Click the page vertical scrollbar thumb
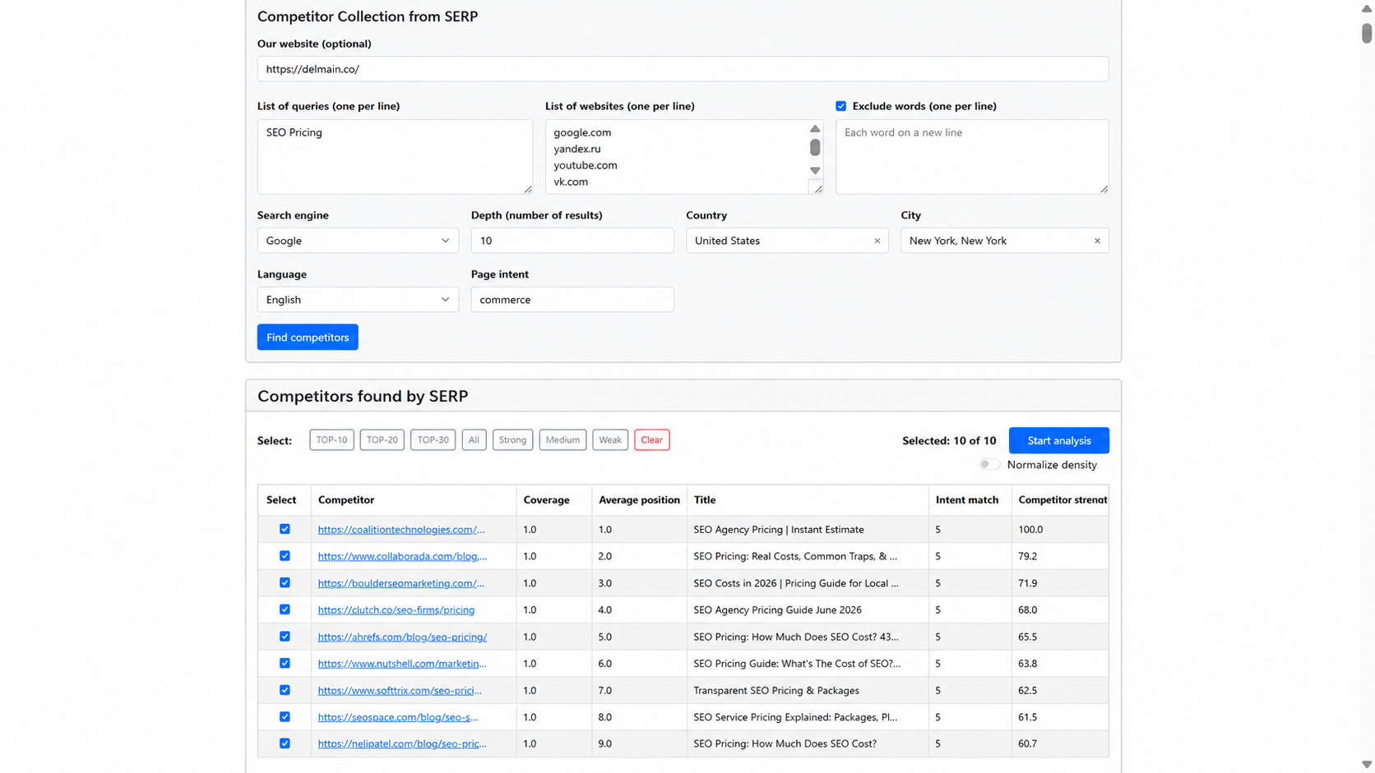This screenshot has width=1375, height=773. tap(1367, 33)
